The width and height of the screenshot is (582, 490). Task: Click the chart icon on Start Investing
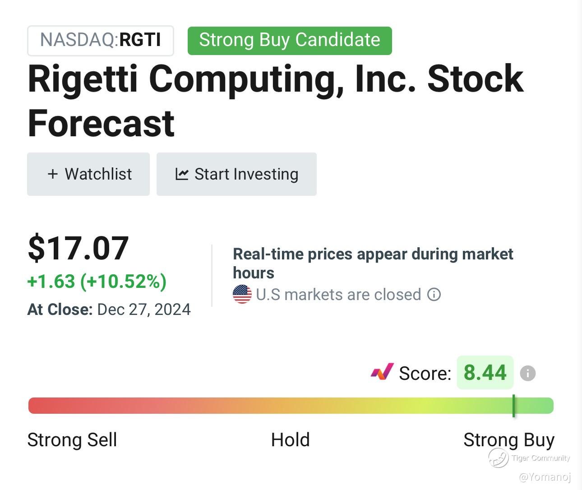click(182, 174)
